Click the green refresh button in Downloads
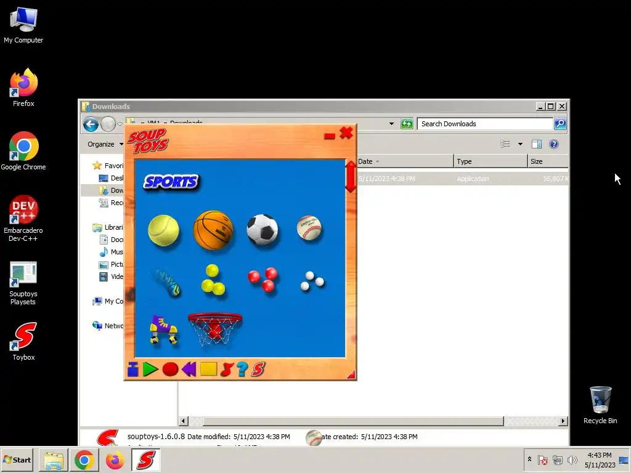The height and width of the screenshot is (473, 631). coord(407,124)
